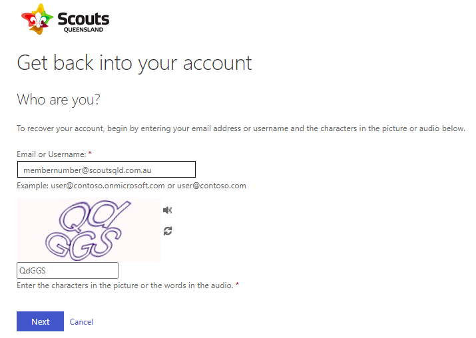Click the fleur-de-lis emblem in logo
This screenshot has height=338, width=476.
pyautogui.click(x=37, y=19)
